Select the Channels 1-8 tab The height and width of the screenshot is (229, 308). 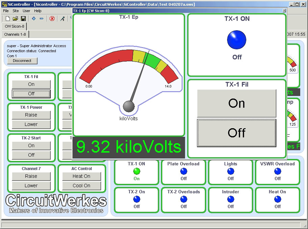15,34
